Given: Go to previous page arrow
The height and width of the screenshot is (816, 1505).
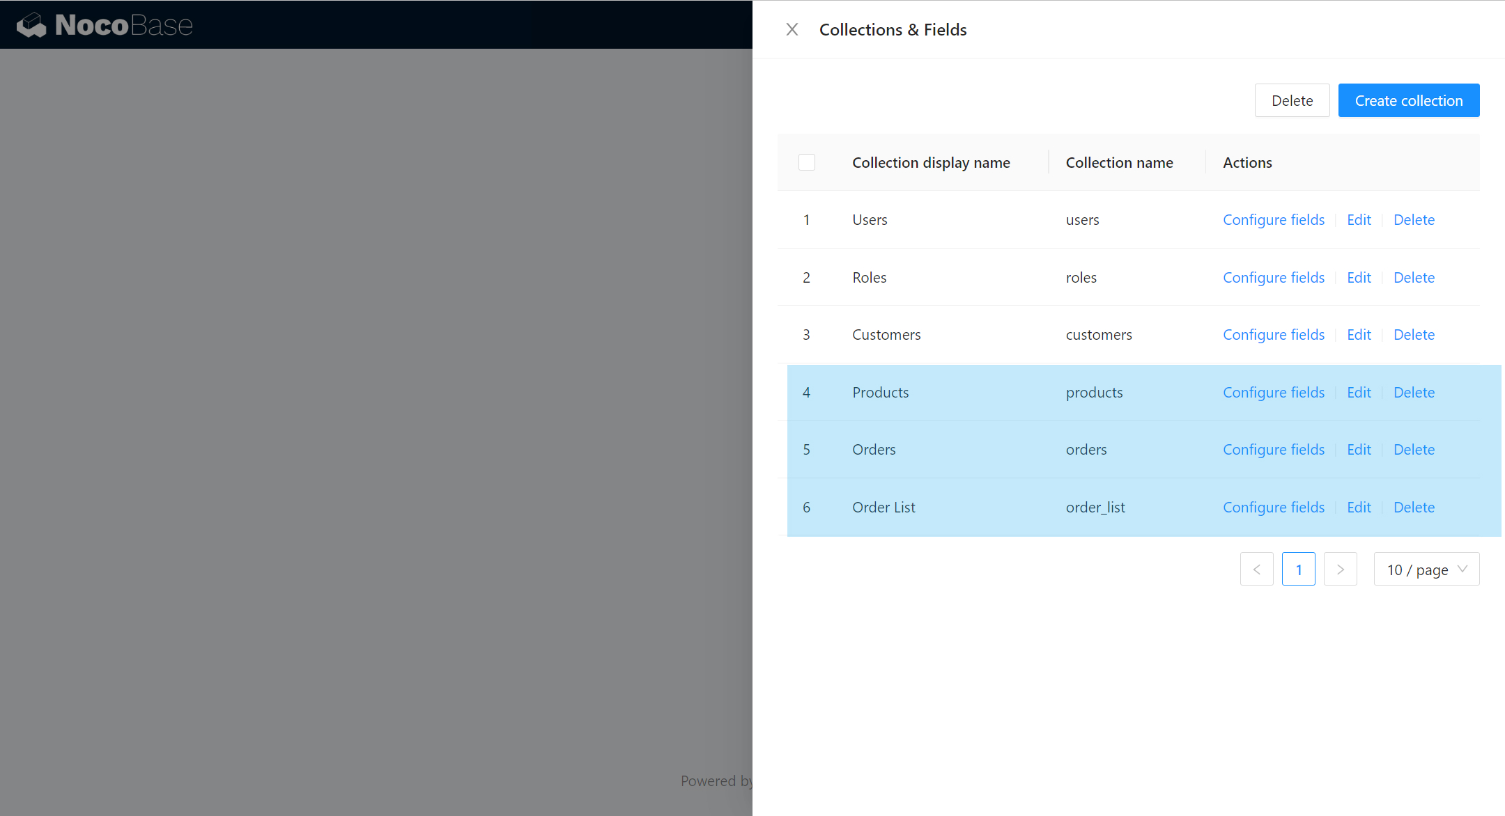Looking at the screenshot, I should pyautogui.click(x=1256, y=570).
